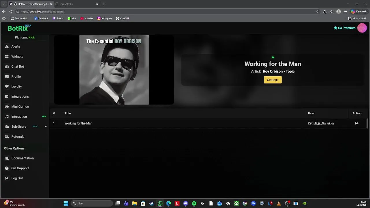This screenshot has height=208, width=370.
Task: Open Microsoft Store from the taskbar
Action: pyautogui.click(x=143, y=203)
